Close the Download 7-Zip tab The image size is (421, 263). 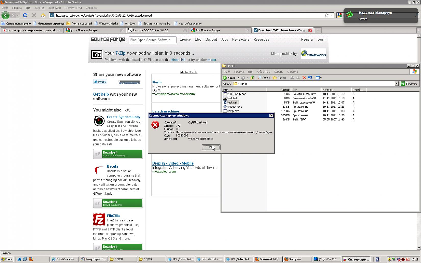[x=310, y=30]
